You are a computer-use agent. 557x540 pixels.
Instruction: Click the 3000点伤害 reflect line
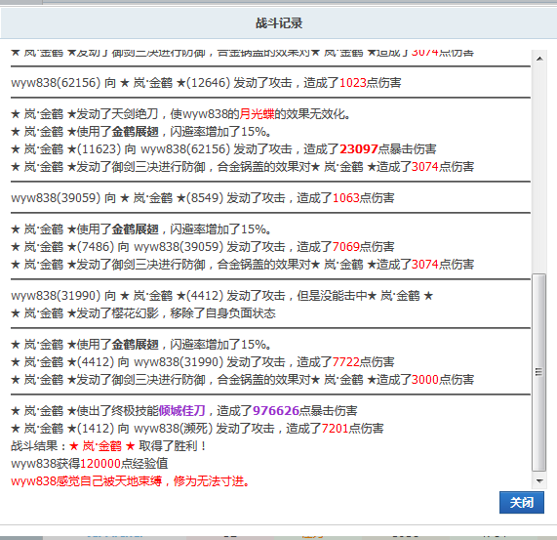click(x=243, y=380)
